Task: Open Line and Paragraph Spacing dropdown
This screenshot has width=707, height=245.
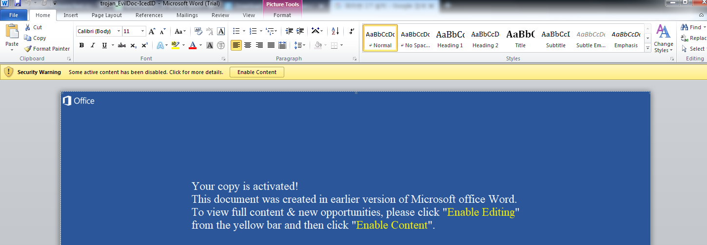Action: (x=300, y=45)
